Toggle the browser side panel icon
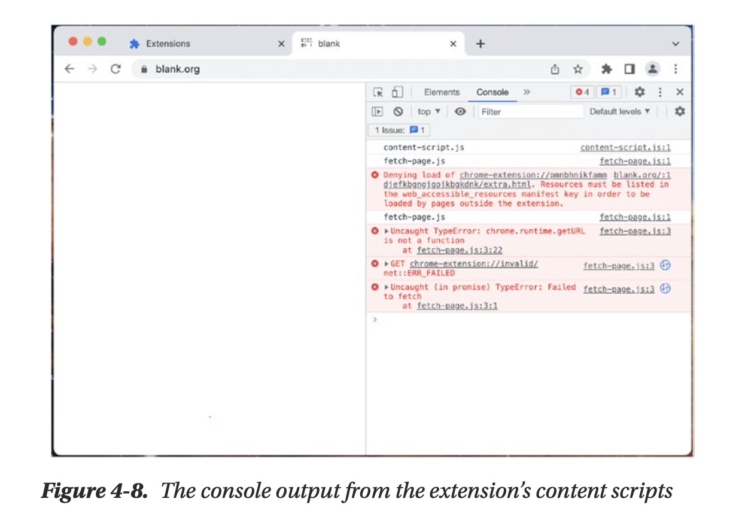This screenshot has width=736, height=523. click(629, 69)
